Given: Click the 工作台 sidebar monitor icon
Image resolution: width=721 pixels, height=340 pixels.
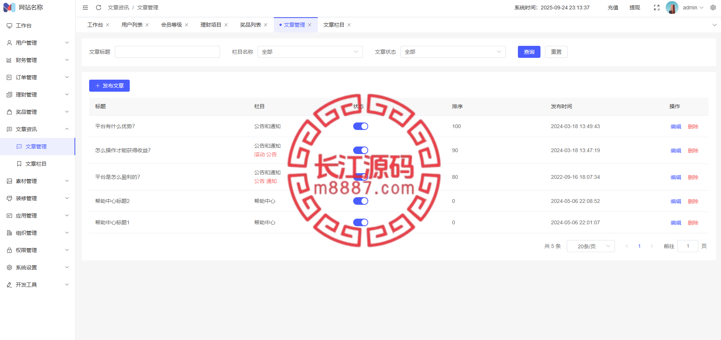Looking at the screenshot, I should coord(9,26).
